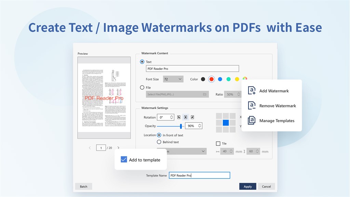The image size is (350, 197).
Task: Choose Add Watermark menu entry
Action: coord(272,91)
